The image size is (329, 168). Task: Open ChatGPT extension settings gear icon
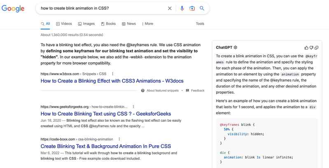coord(236,47)
